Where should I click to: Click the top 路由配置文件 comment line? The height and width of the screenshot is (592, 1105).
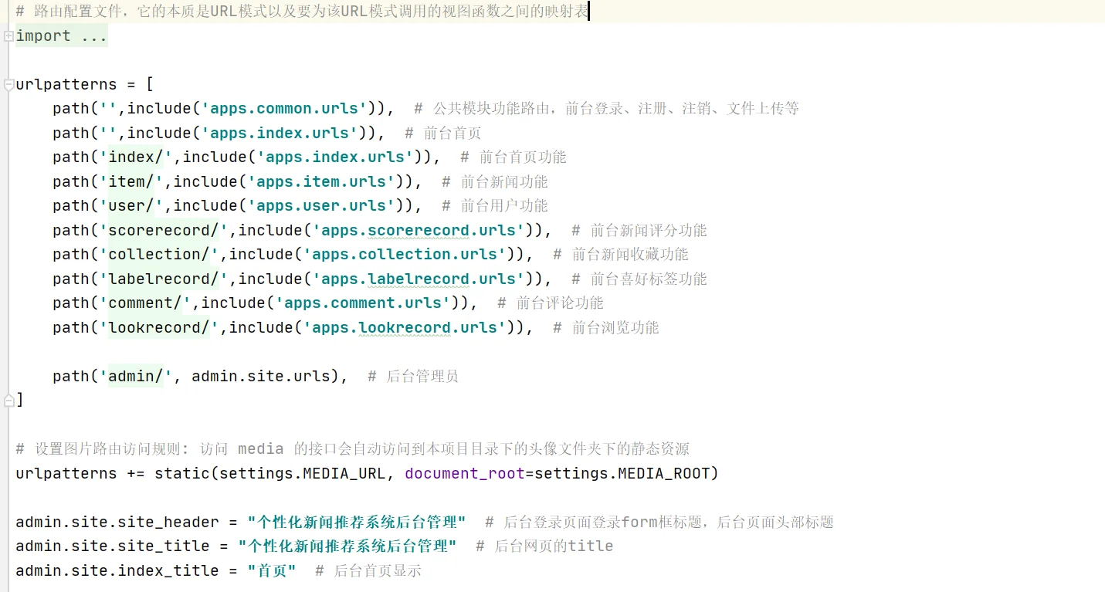pyautogui.click(x=193, y=11)
